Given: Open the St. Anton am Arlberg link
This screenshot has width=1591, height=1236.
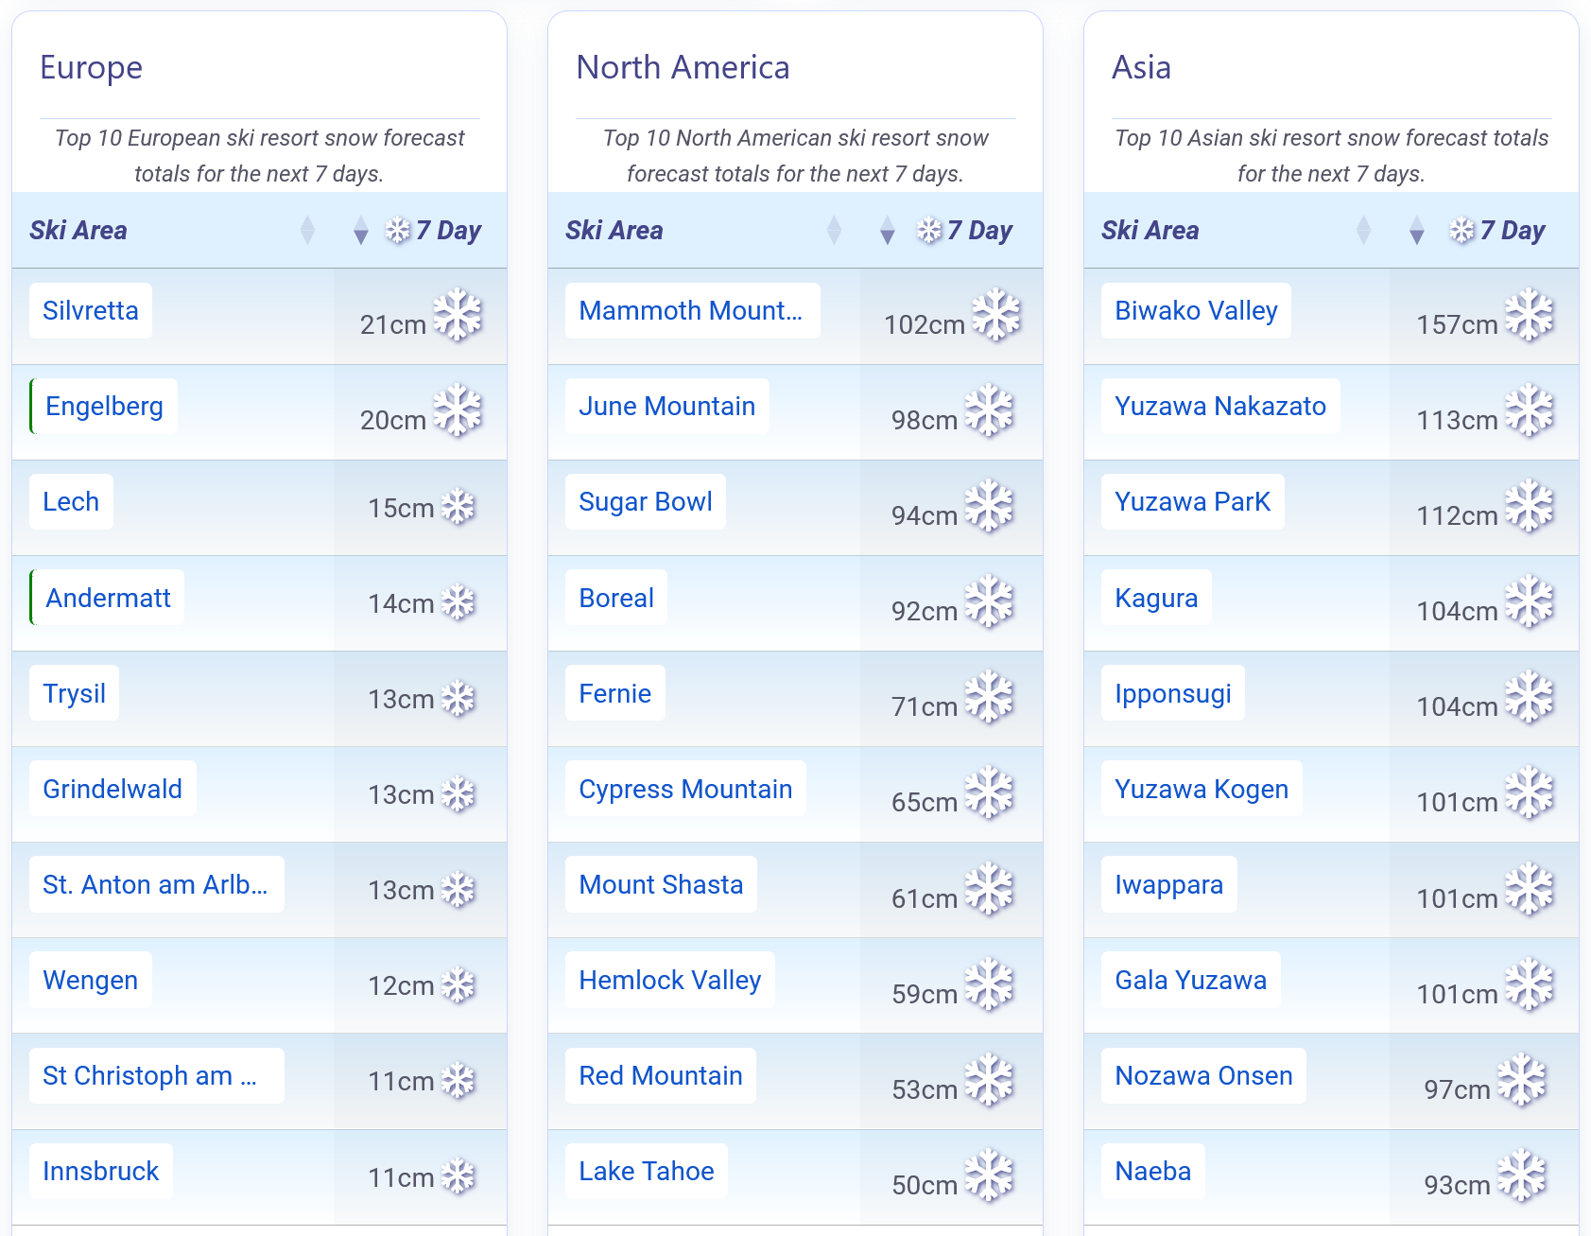Looking at the screenshot, I should [x=155, y=885].
